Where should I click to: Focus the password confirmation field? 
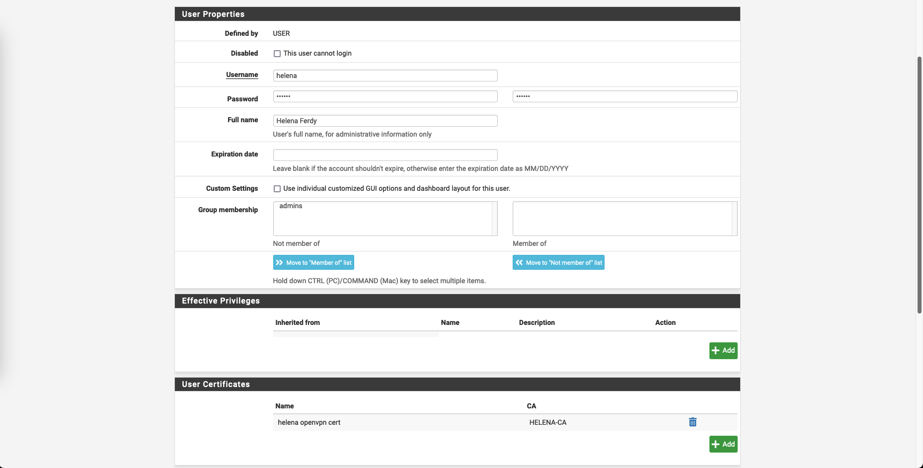coord(624,96)
